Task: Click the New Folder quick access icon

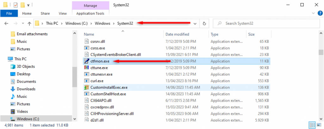Action: pyautogui.click(x=22, y=5)
